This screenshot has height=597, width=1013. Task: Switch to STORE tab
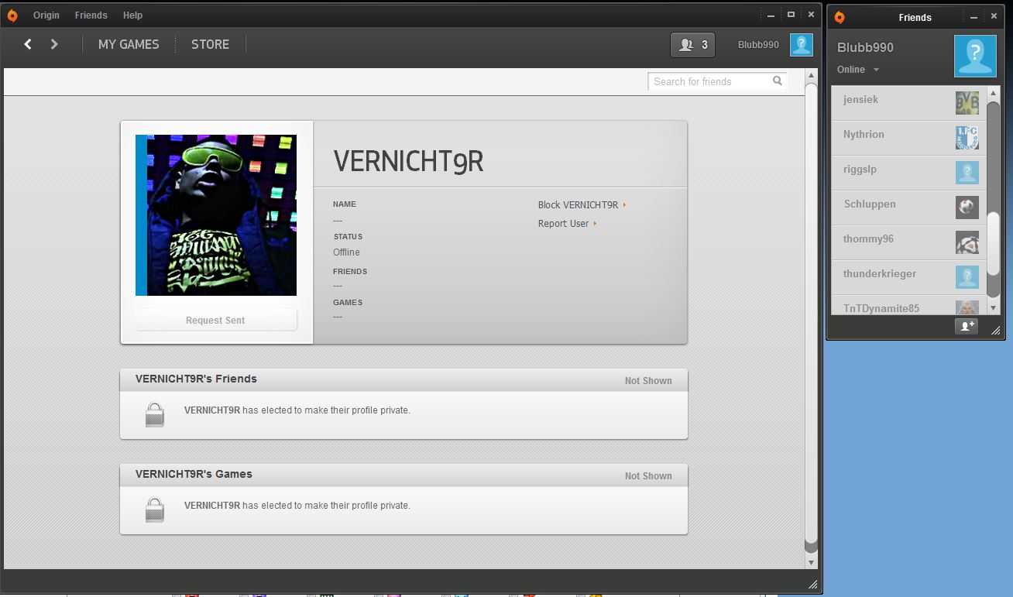tap(210, 44)
